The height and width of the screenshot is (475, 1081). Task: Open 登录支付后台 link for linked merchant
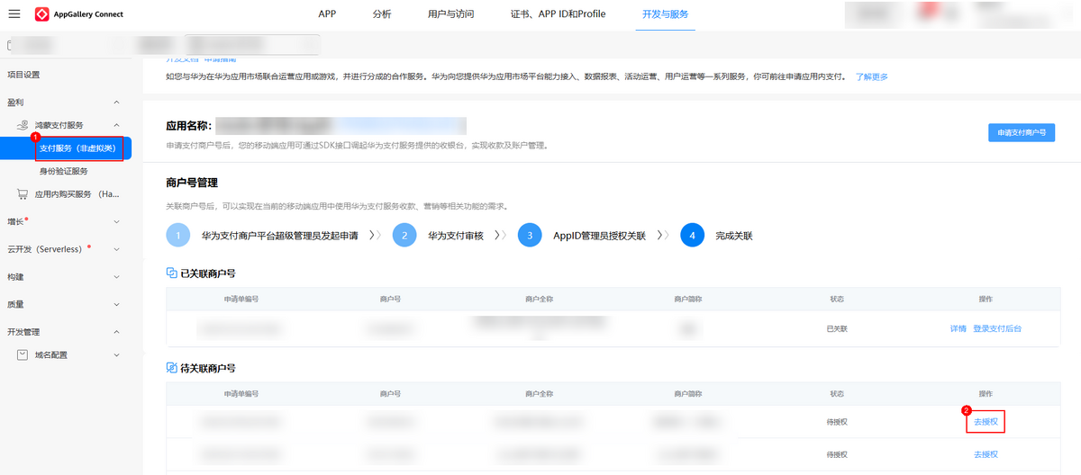[997, 328]
